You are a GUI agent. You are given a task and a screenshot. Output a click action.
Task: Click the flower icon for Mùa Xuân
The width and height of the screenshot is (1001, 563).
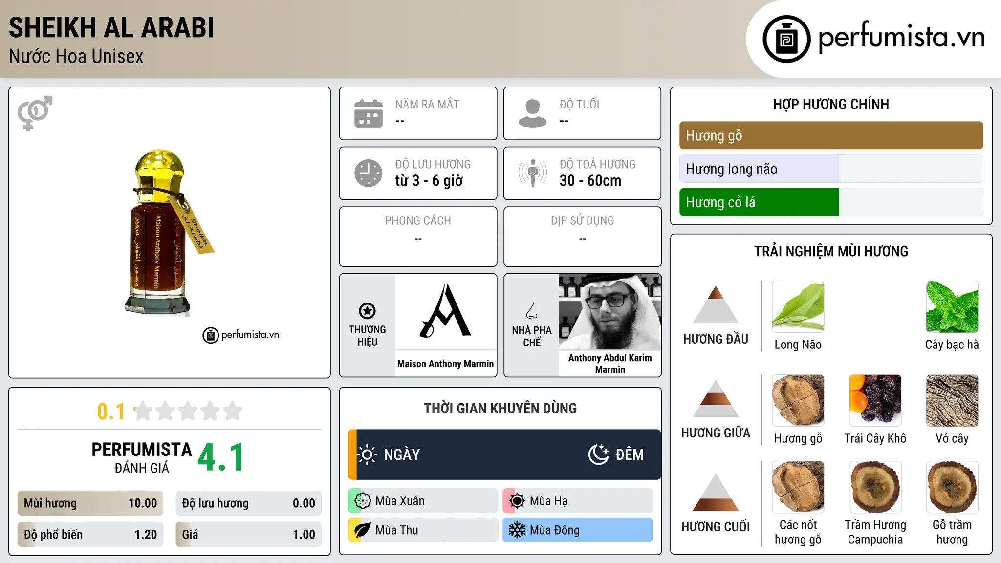[363, 501]
